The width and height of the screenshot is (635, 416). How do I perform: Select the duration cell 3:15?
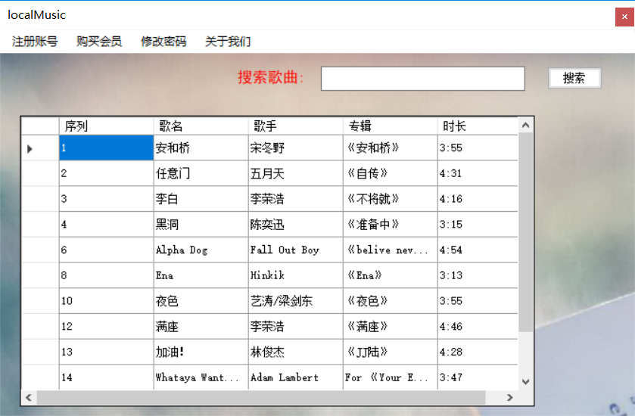(x=478, y=225)
